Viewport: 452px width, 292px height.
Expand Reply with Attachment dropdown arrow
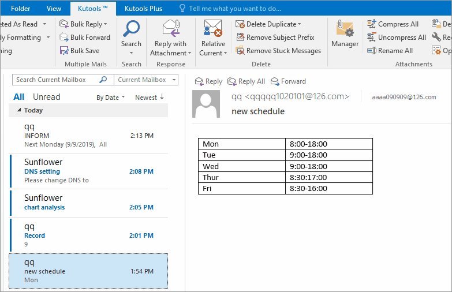[190, 53]
